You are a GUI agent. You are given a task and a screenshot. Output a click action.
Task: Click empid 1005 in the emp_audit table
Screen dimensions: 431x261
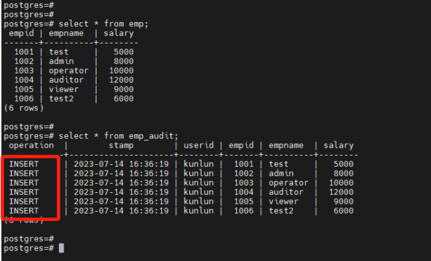[x=244, y=202]
